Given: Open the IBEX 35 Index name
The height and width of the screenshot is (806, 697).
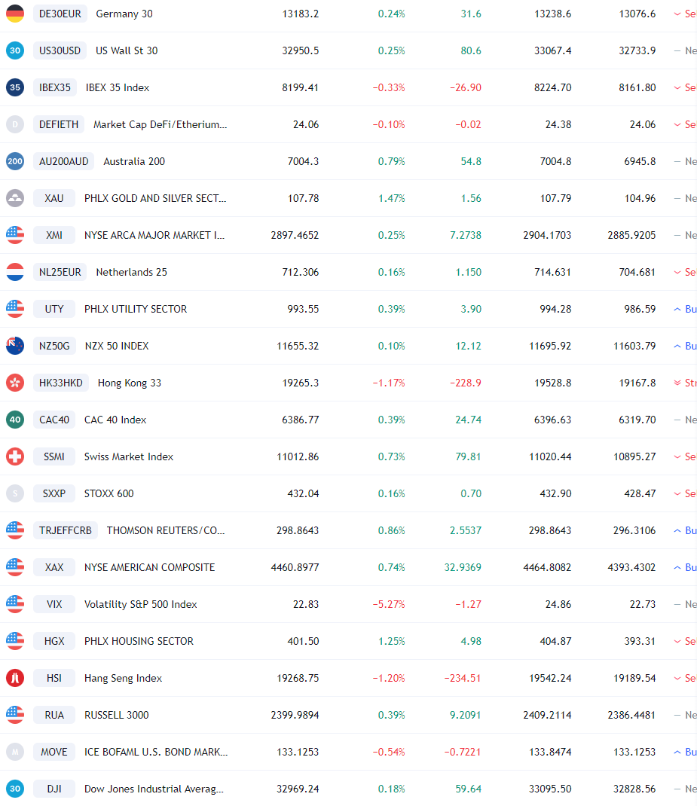Looking at the screenshot, I should coord(118,87).
